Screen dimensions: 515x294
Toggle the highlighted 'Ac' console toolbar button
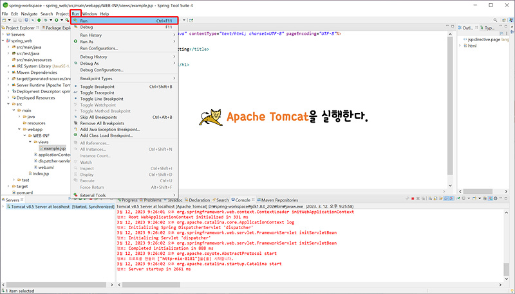(x=490, y=198)
